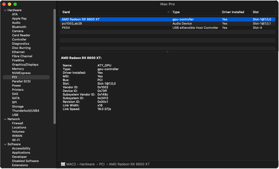Click the Device ID value 0x73ff
Viewport: 279px width, 169px height.
pos(102,91)
